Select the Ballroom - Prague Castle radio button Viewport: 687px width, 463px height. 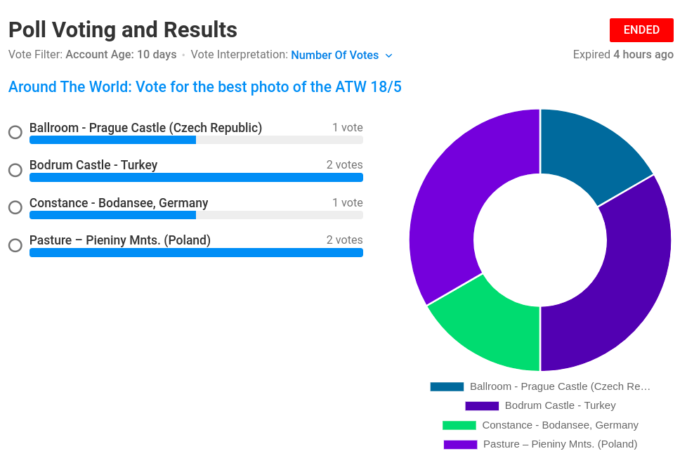[15, 132]
